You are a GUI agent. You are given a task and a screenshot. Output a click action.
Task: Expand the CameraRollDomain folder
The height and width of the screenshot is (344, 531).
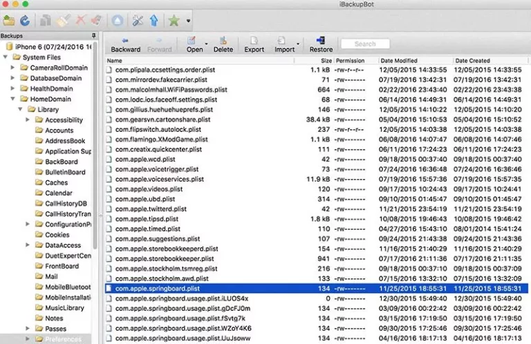tap(12, 68)
